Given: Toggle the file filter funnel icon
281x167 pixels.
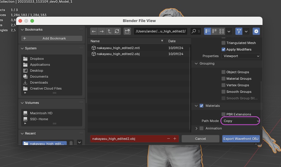Looking at the screenshot, I should click(x=239, y=31).
